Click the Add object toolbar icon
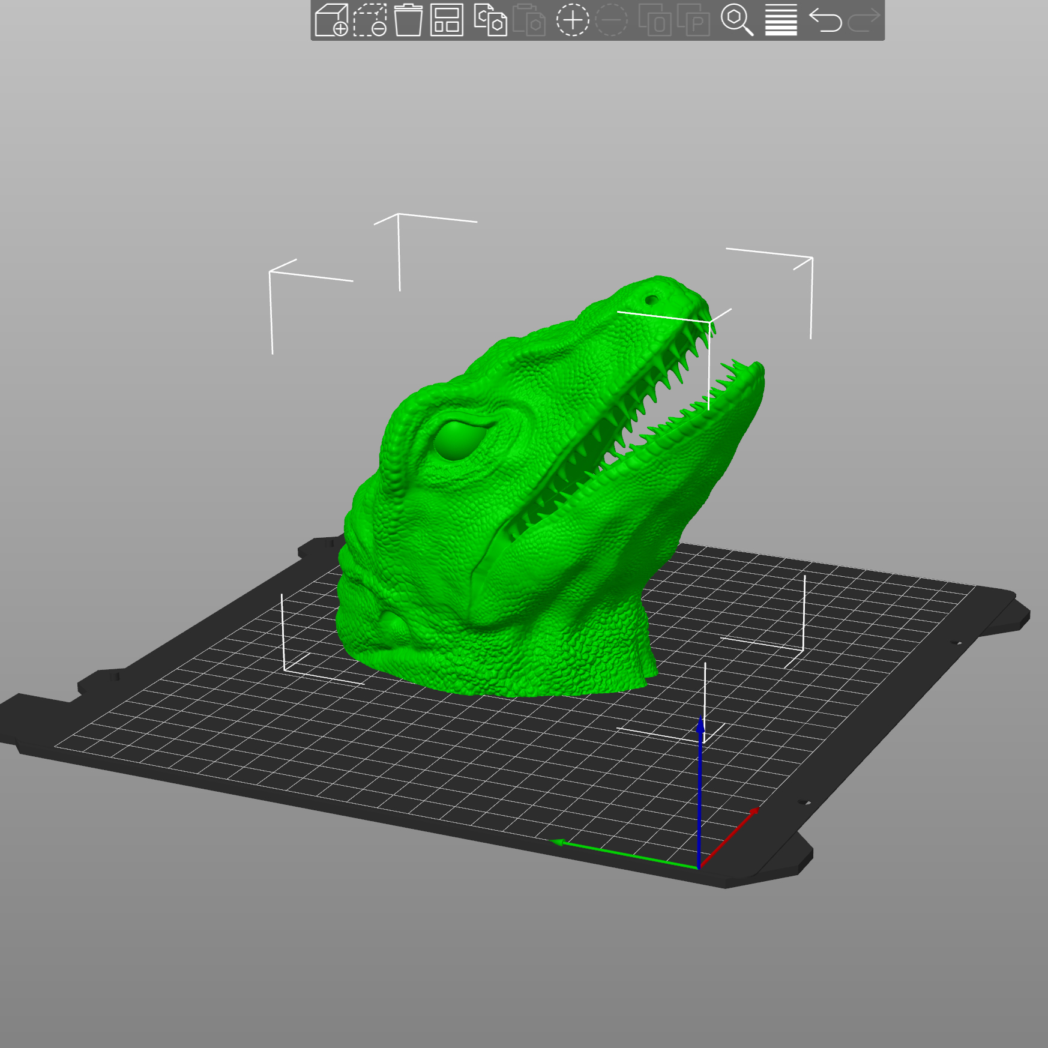 (331, 20)
